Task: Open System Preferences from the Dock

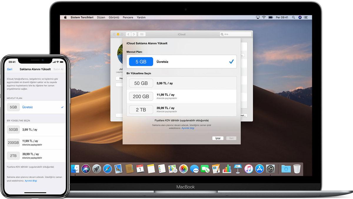Action: pos(271,169)
